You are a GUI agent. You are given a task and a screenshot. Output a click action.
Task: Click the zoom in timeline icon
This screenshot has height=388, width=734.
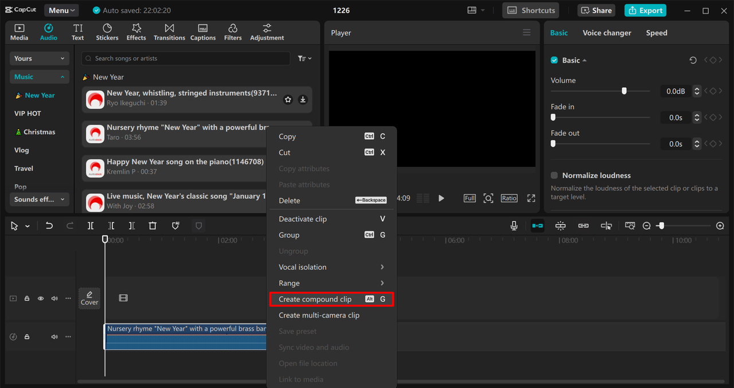(x=720, y=226)
